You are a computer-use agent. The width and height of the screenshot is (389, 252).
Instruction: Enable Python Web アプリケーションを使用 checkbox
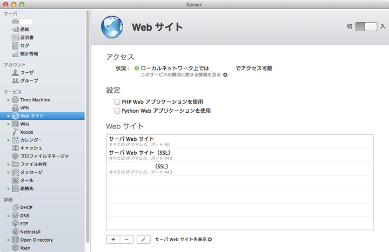pos(117,111)
